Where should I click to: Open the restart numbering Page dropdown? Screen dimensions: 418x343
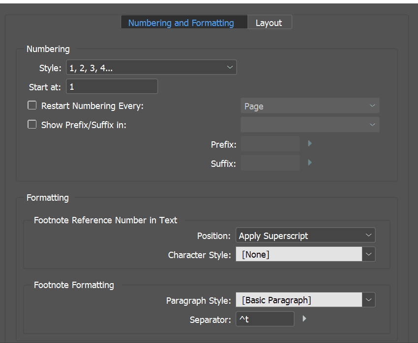pos(310,106)
